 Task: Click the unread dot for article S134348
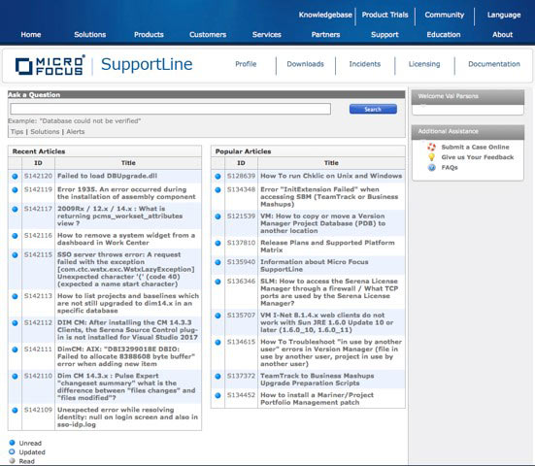[217, 190]
